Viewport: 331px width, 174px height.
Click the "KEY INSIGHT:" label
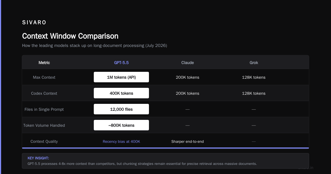38,158
